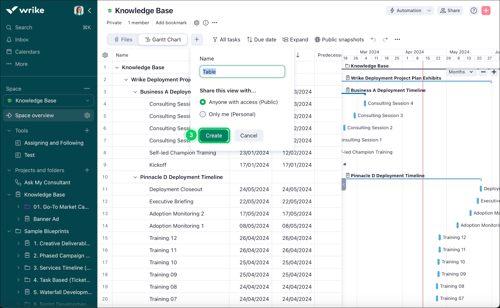Expand the Sample Blueprints folder
The width and height of the screenshot is (500, 308).
click(x=9, y=231)
